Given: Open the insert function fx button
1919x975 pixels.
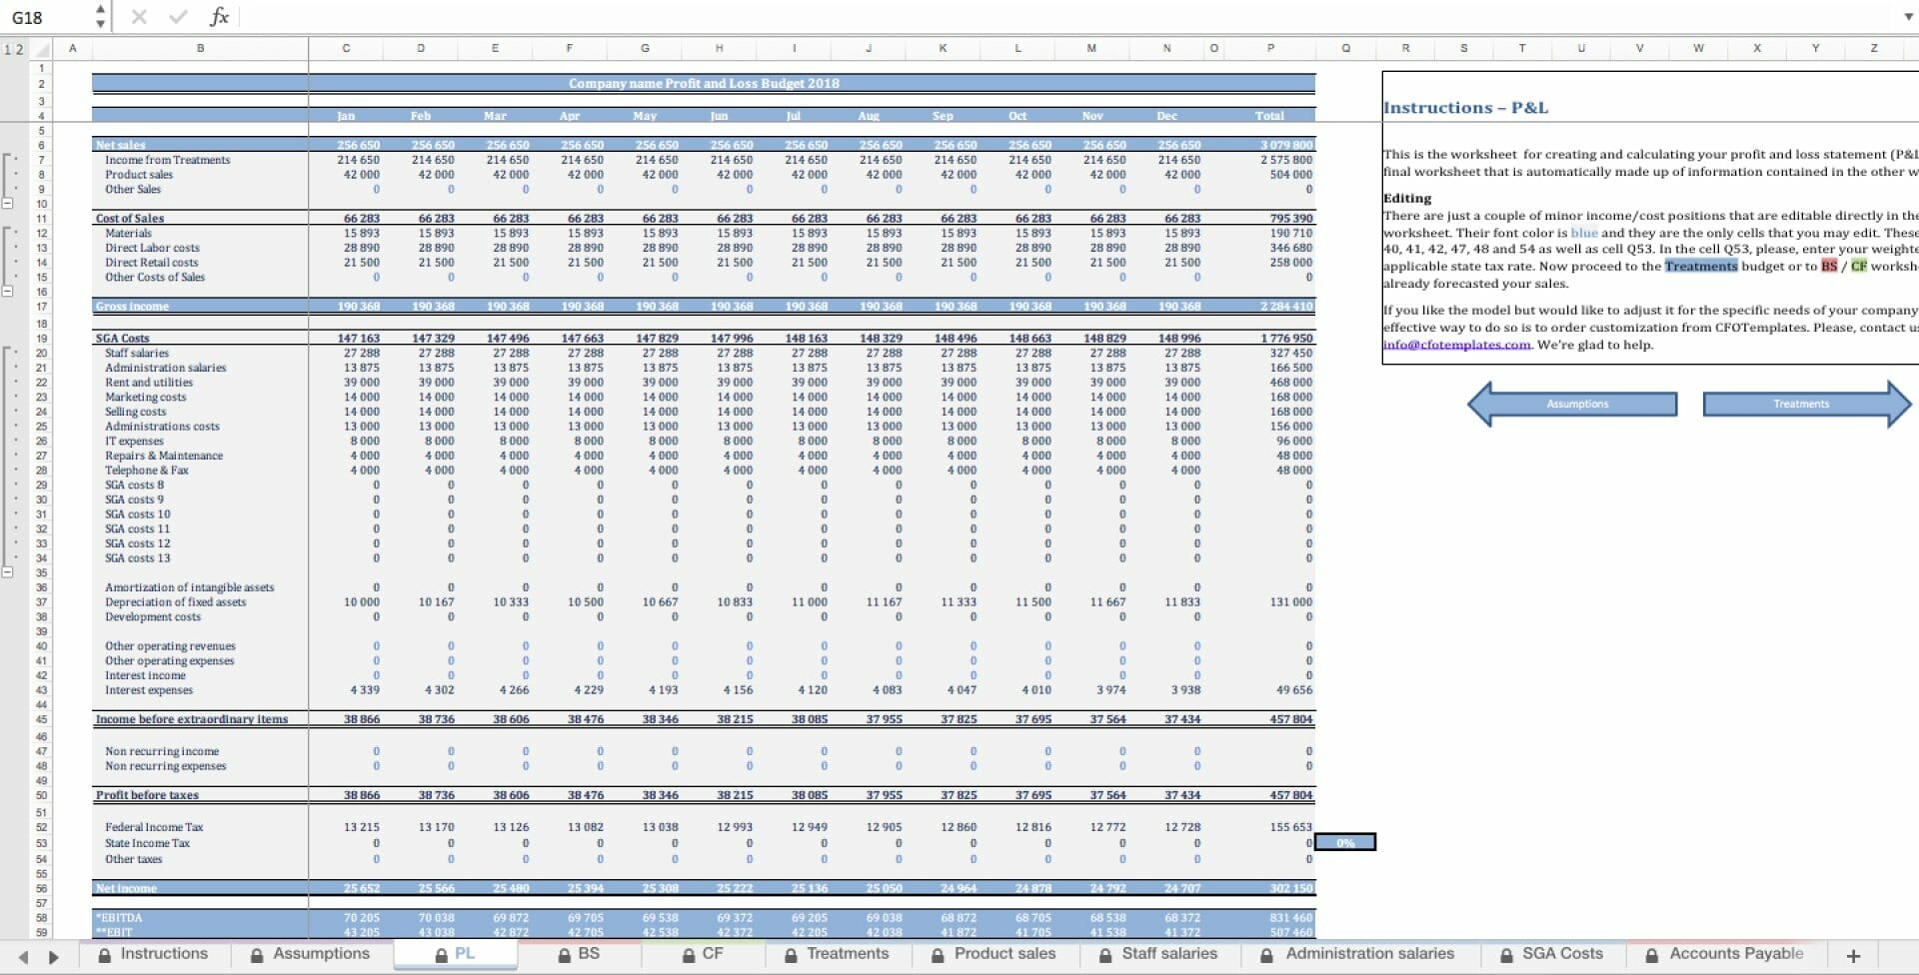Looking at the screenshot, I should pos(219,17).
